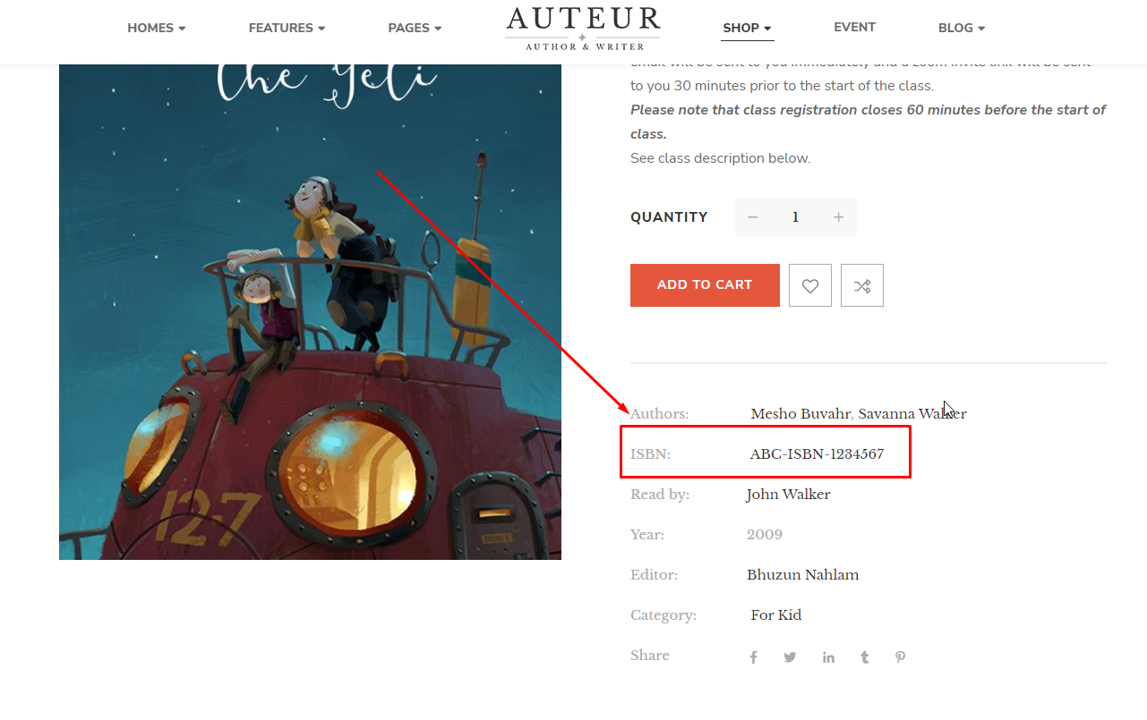Open the Homes dropdown menu
1147x720 pixels.
[157, 28]
